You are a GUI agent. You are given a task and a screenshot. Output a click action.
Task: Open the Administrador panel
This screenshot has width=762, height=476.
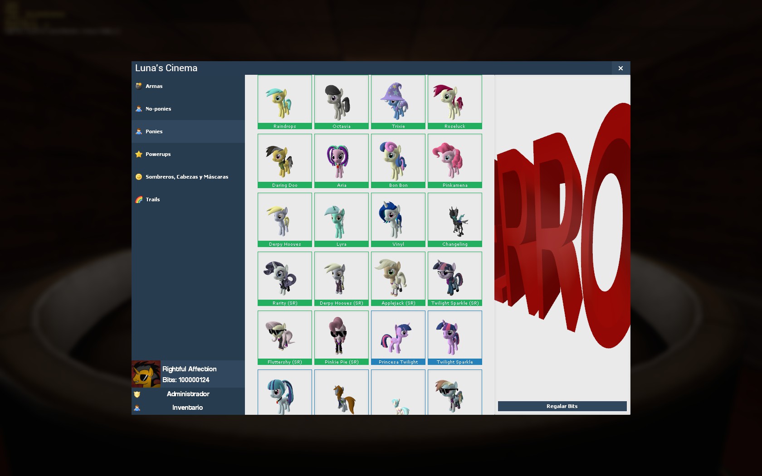(x=188, y=394)
